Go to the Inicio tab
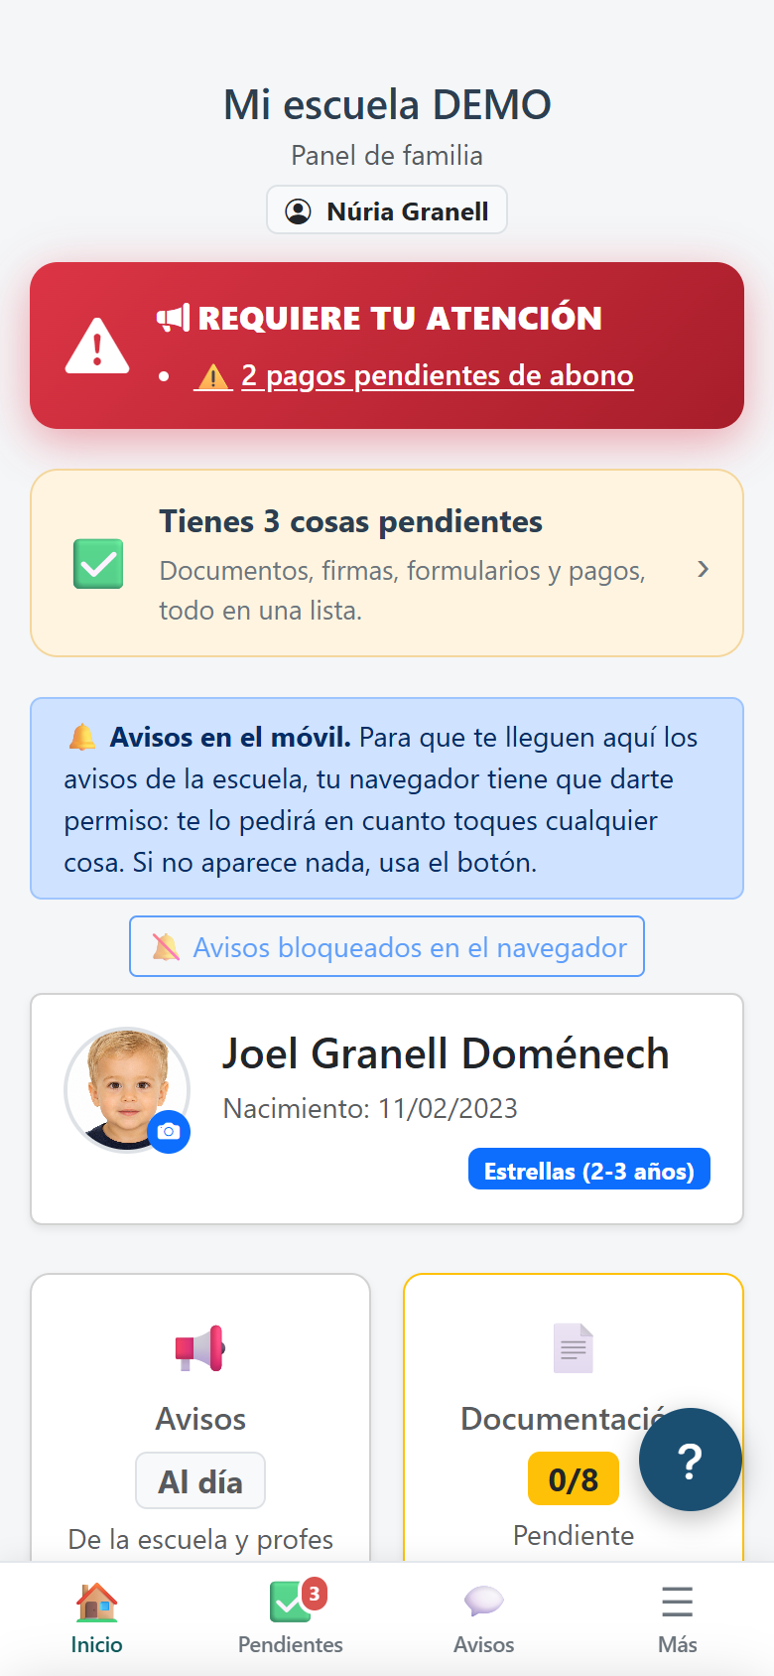The height and width of the screenshot is (1676, 774). pyautogui.click(x=97, y=1618)
